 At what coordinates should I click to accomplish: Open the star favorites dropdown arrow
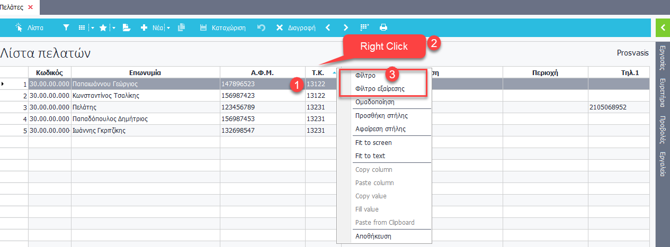tap(113, 28)
